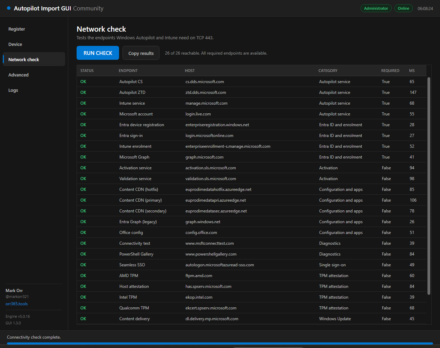Screen dimensions: 440x348
Task: Click the 26 of 26 reachable summary
Action: 216,53
